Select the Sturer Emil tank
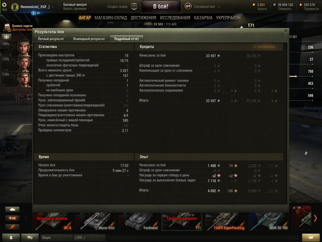 tap(95, 222)
